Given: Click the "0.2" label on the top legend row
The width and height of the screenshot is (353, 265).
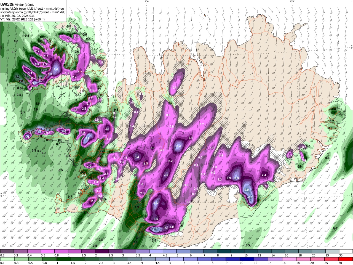Looking at the screenshot, I should pos(2,255).
